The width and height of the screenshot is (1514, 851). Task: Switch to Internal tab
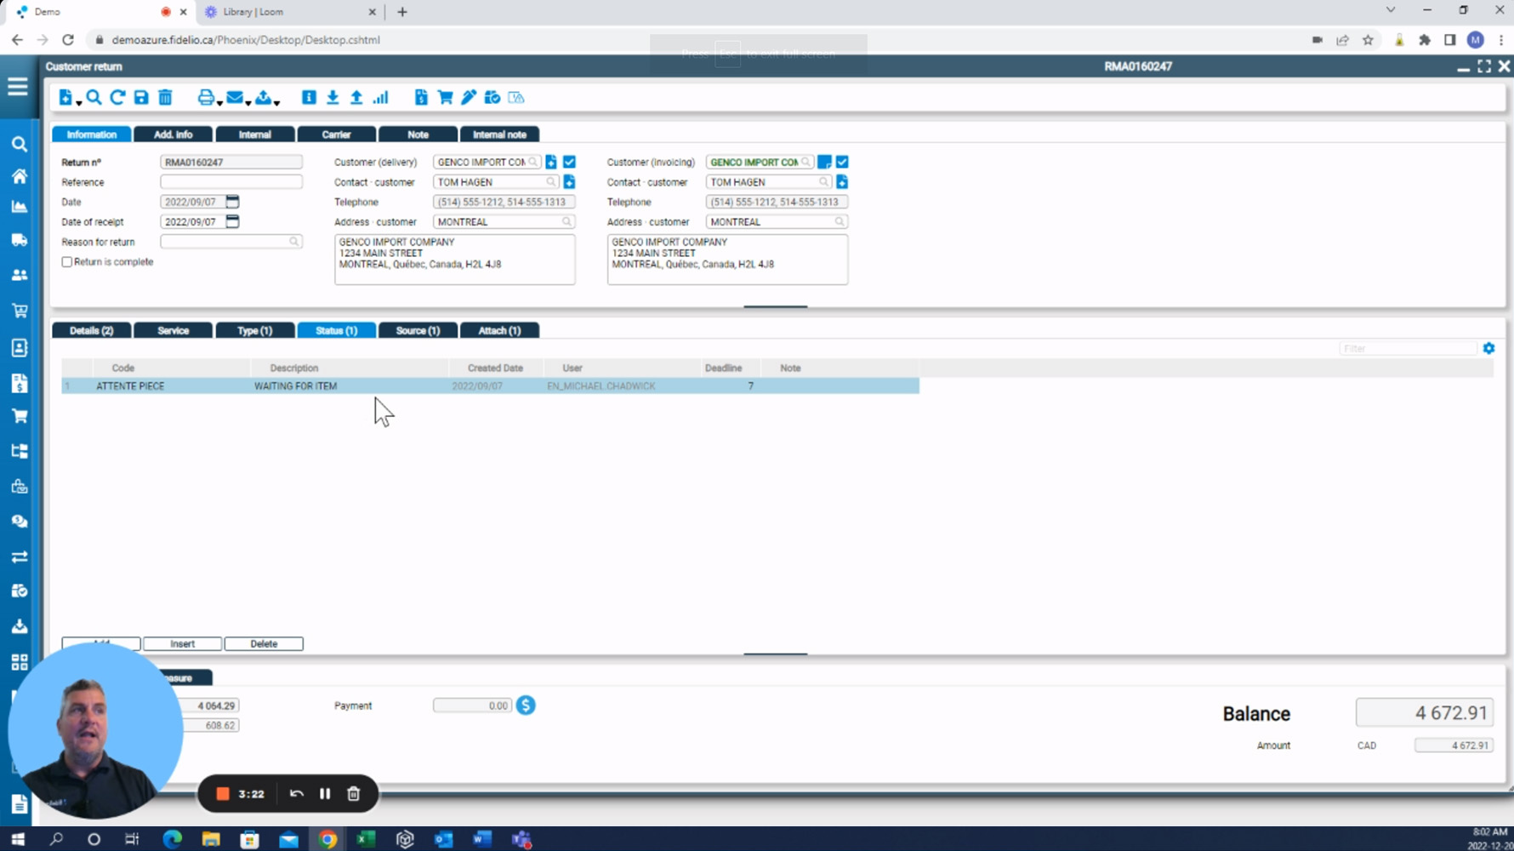pos(254,134)
